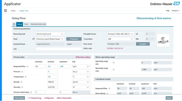Click the Temperature input field showing 40

click(53, 77)
